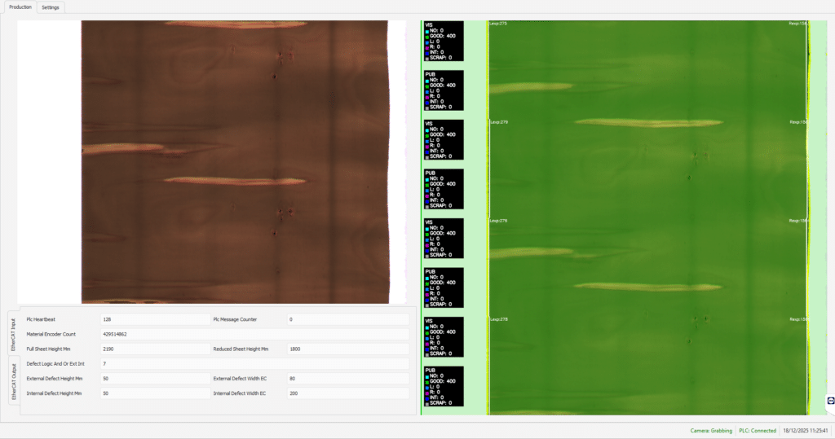The width and height of the screenshot is (835, 439).
Task: Click the Camera: Grabbing status indicator
Action: (711, 430)
